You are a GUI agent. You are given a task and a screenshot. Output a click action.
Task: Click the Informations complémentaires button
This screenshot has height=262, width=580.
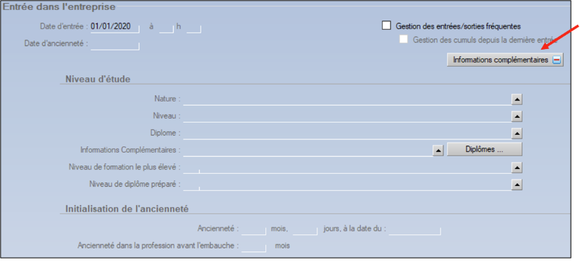tap(505, 60)
